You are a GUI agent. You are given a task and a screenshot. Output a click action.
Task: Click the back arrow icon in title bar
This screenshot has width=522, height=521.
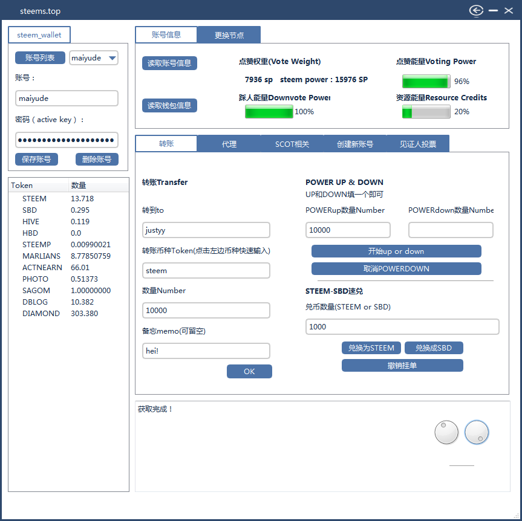pos(476,11)
